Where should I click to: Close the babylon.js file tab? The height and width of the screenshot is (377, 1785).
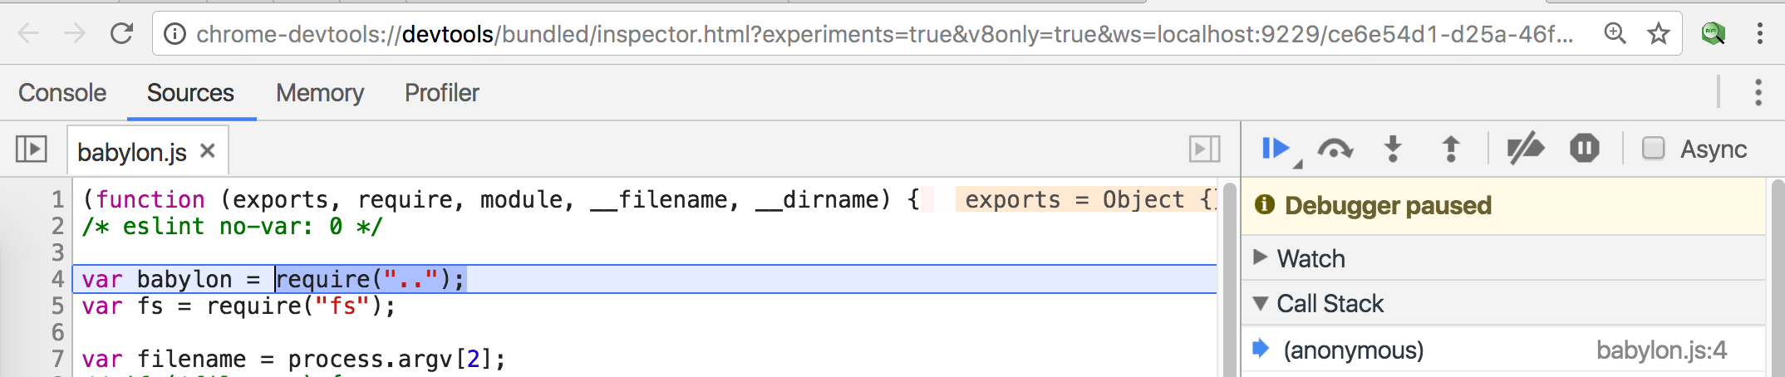point(208,151)
